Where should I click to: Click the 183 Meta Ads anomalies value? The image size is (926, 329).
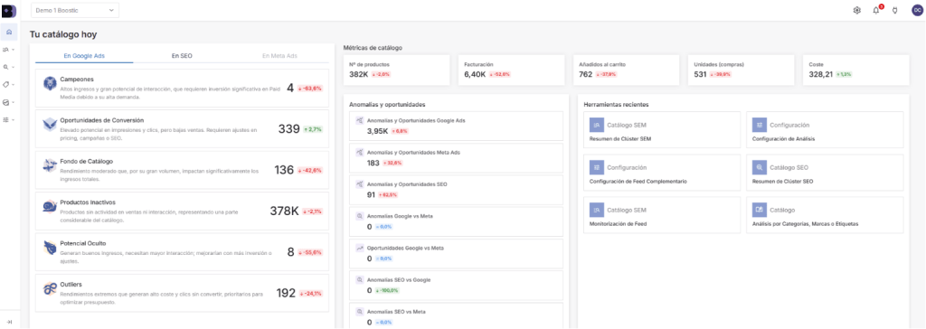point(373,163)
